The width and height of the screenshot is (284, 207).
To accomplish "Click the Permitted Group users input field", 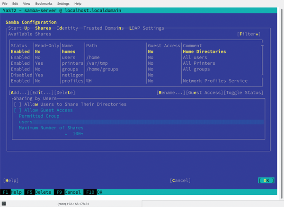I will click(x=141, y=122).
